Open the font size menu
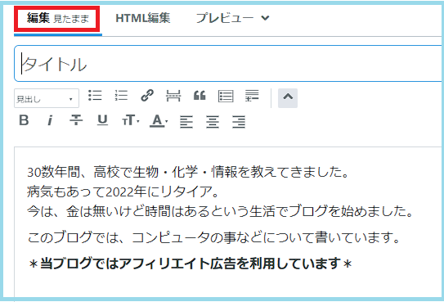The height and width of the screenshot is (302, 444). point(130,120)
